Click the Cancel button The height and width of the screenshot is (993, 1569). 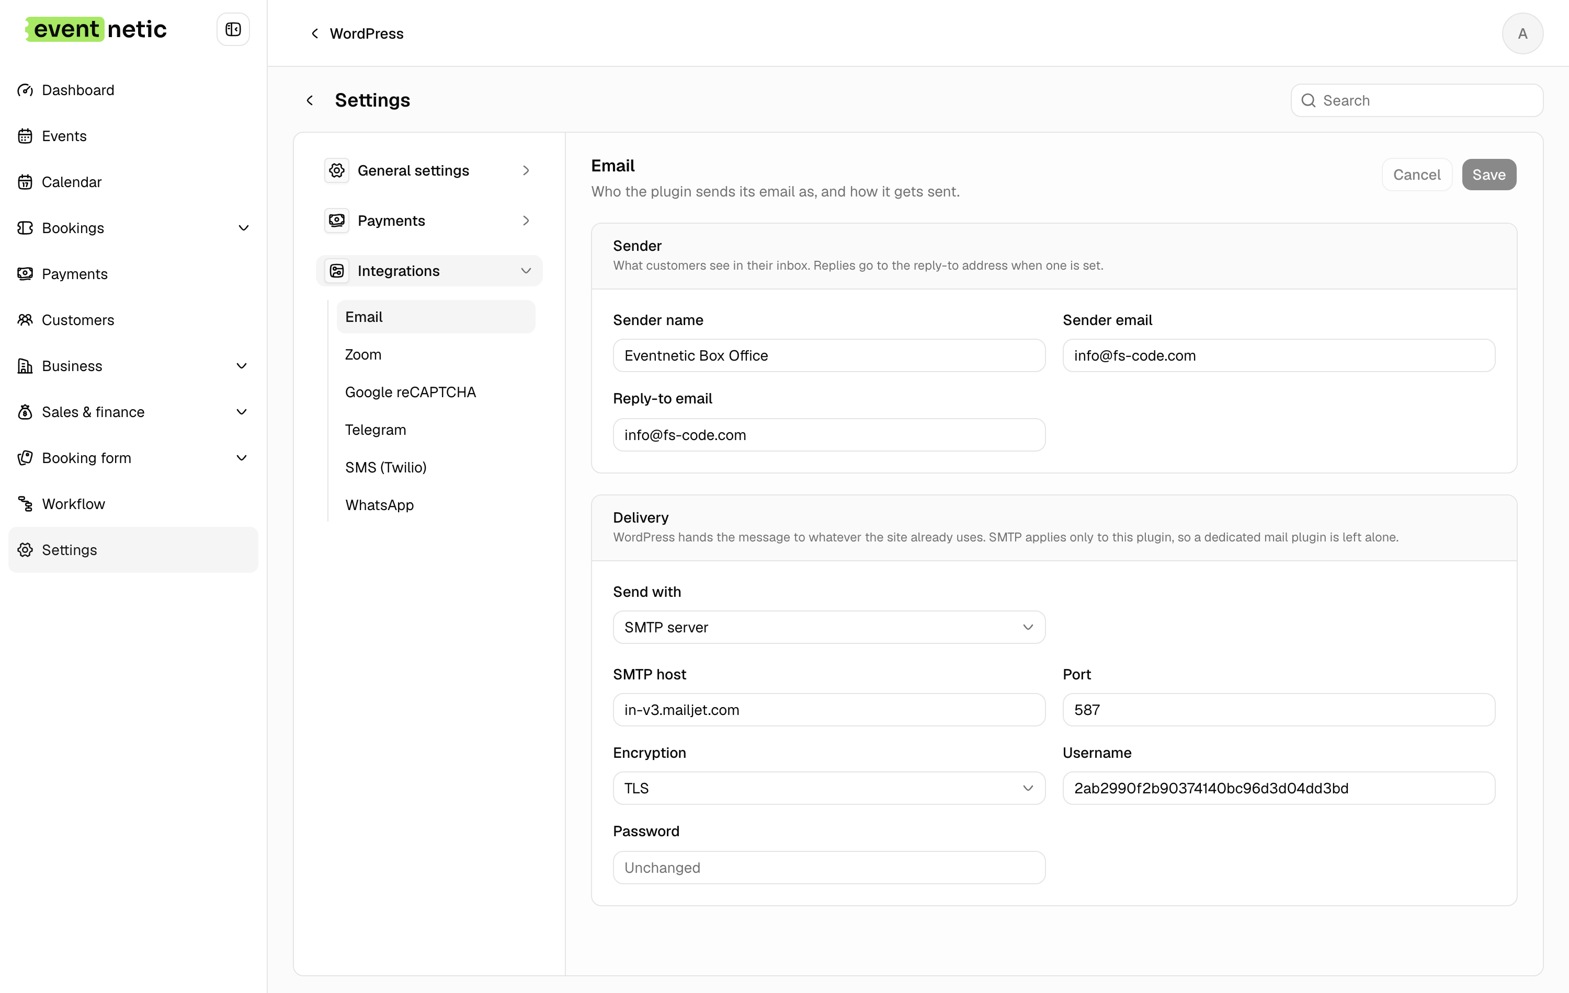[1416, 175]
